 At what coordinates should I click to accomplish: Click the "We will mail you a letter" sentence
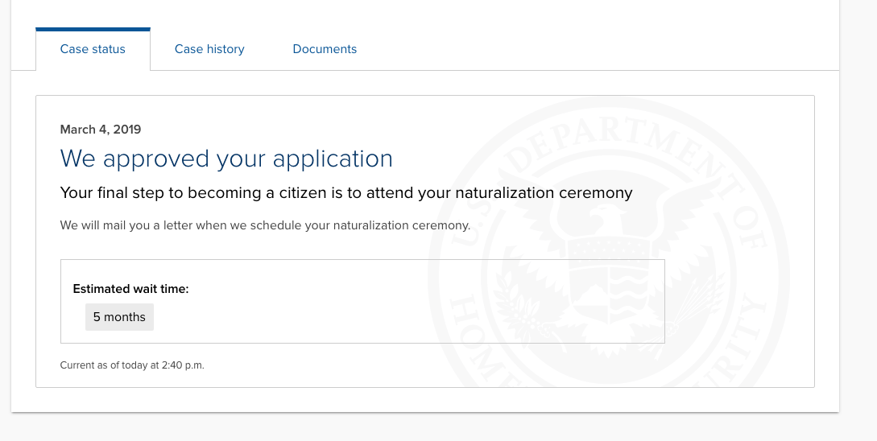pyautogui.click(x=265, y=225)
